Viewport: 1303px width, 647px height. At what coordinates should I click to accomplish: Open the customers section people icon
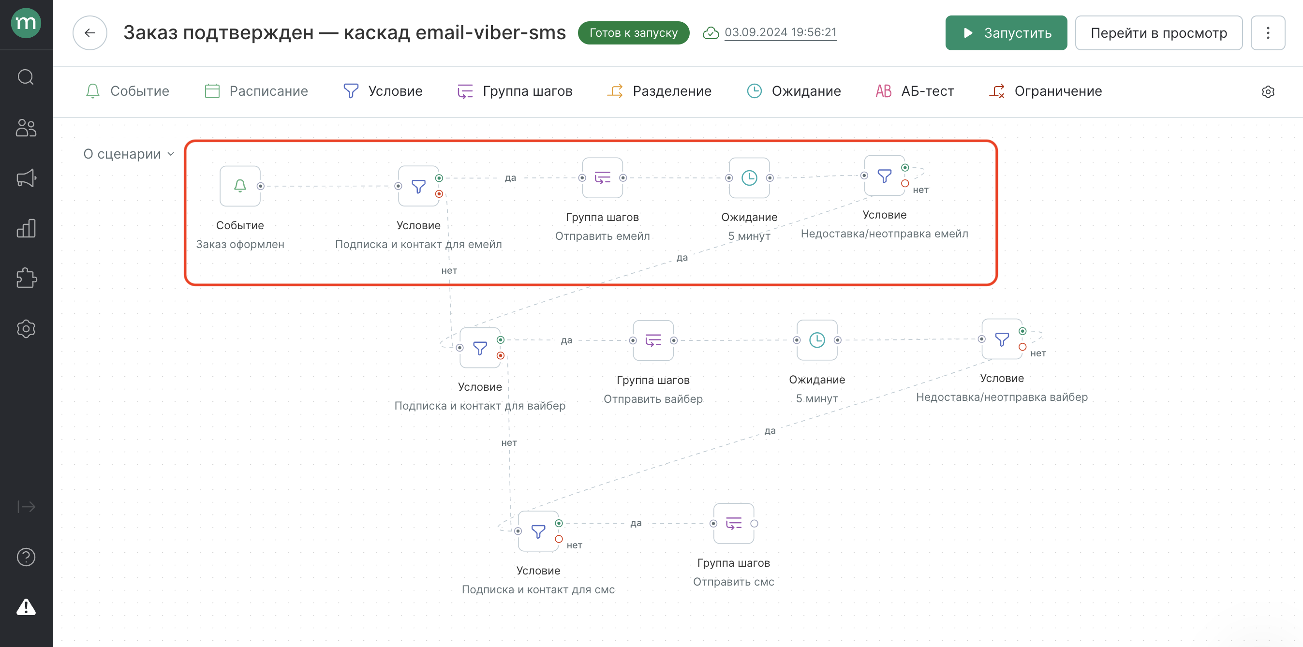click(26, 128)
